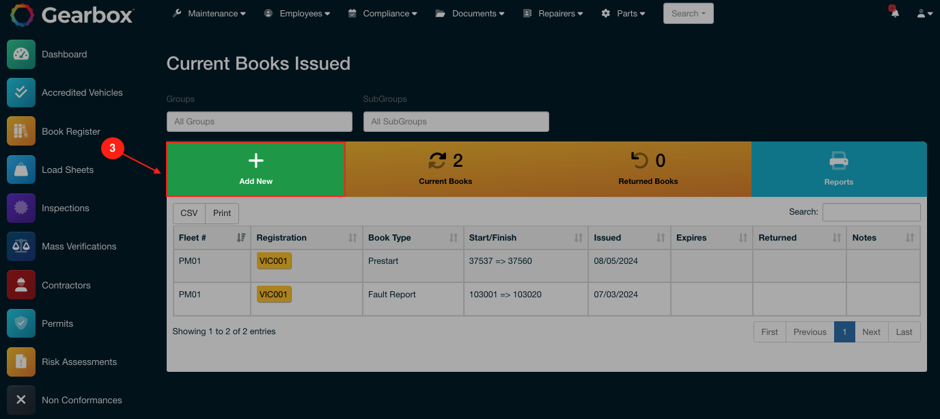Click the Permits shield icon
The width and height of the screenshot is (940, 419).
click(21, 323)
